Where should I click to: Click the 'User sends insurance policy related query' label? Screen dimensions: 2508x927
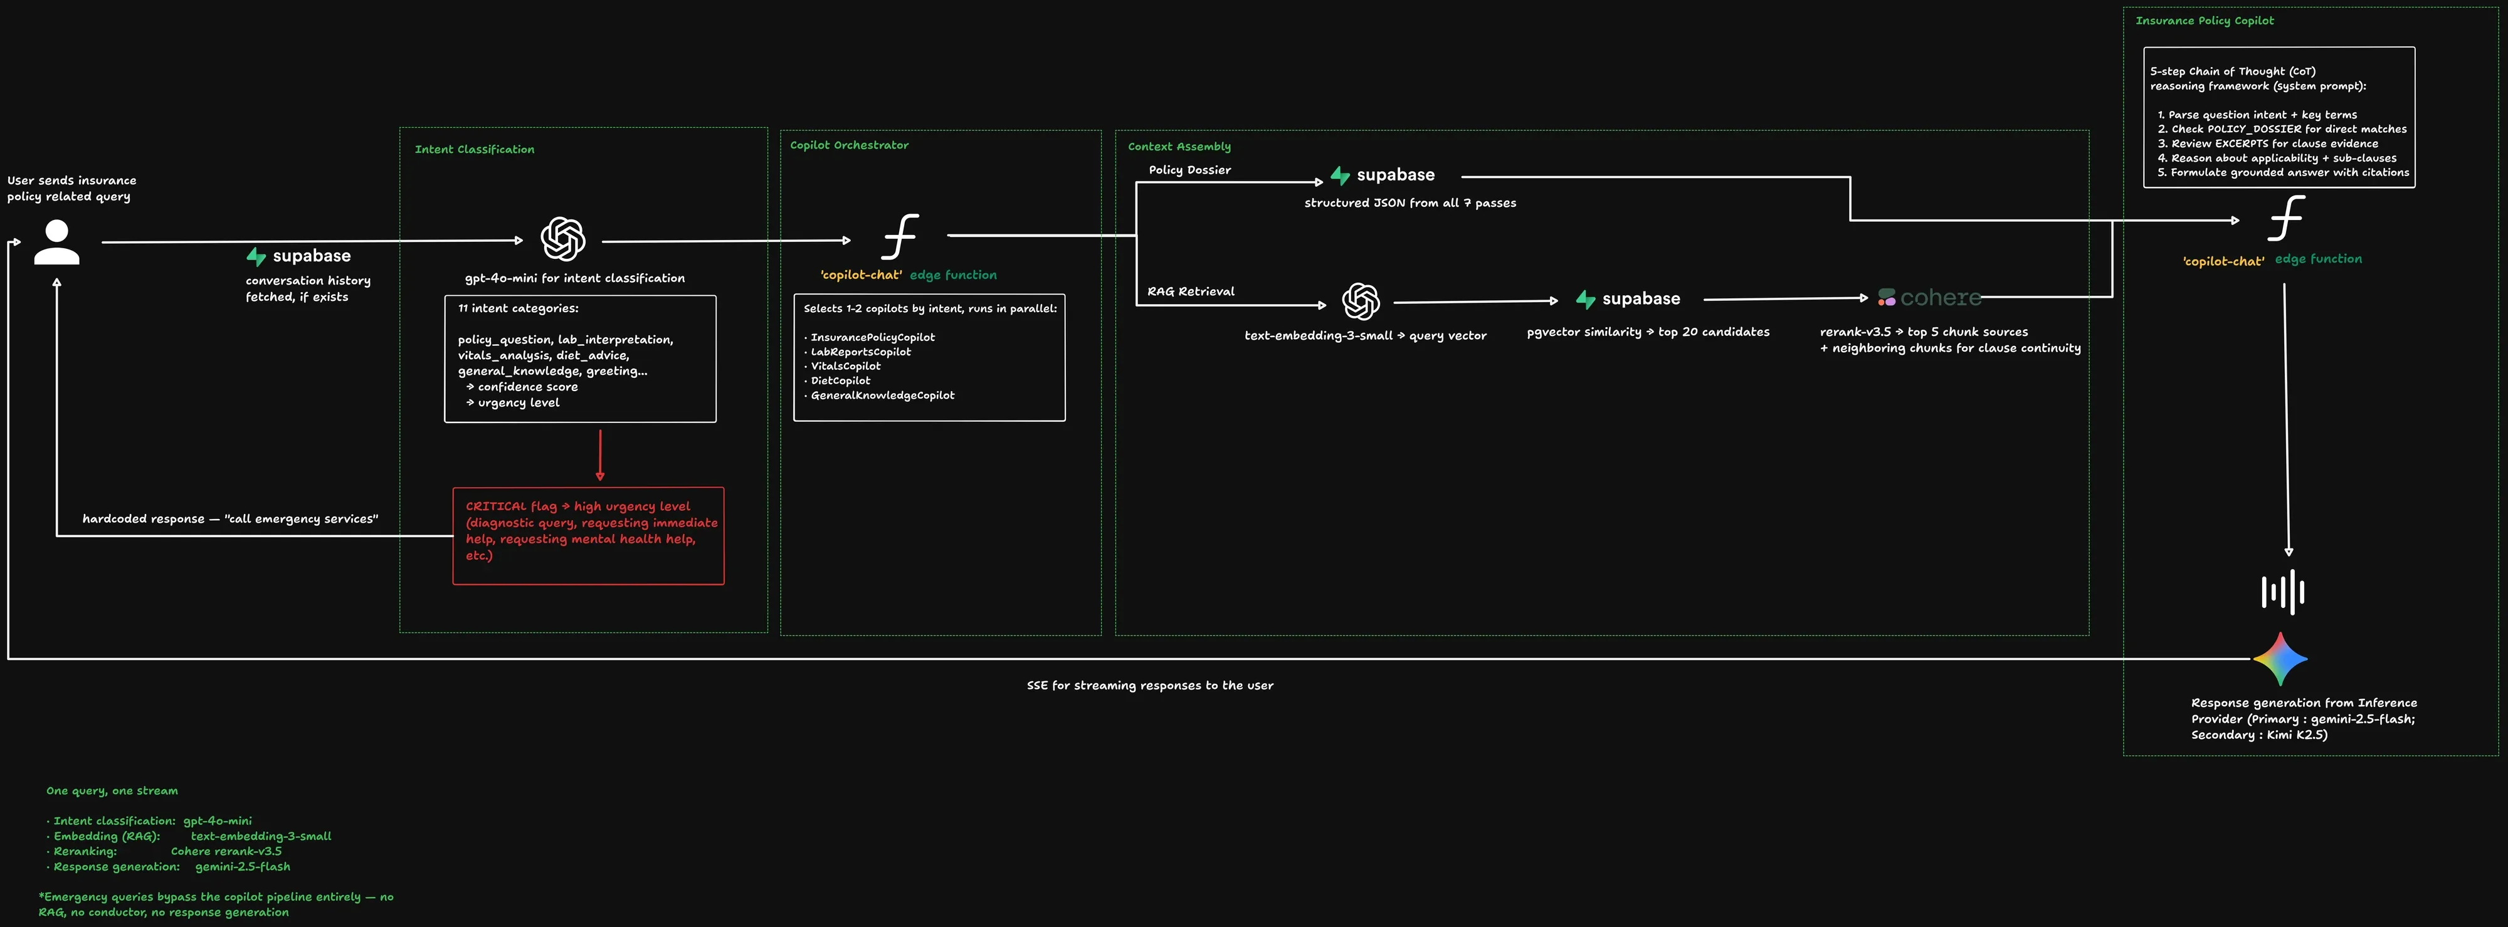pyautogui.click(x=72, y=188)
